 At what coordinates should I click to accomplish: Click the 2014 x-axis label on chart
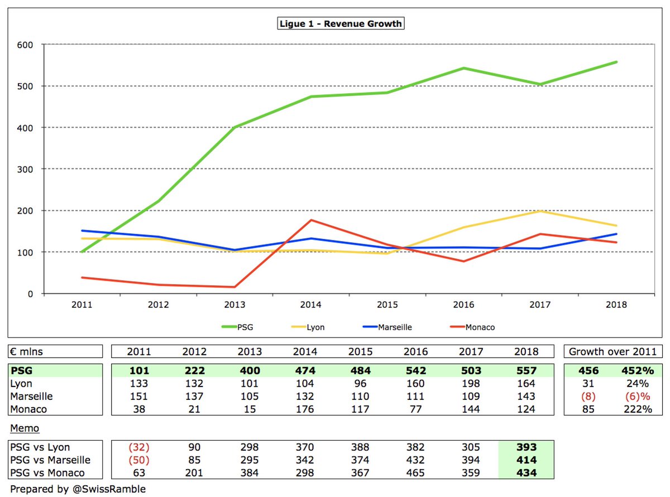pos(310,305)
